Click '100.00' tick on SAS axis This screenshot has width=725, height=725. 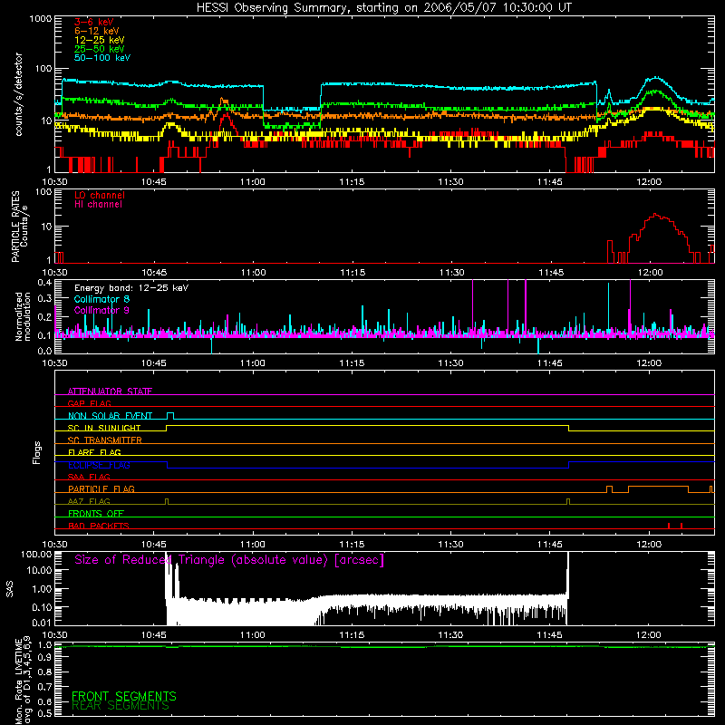36,554
